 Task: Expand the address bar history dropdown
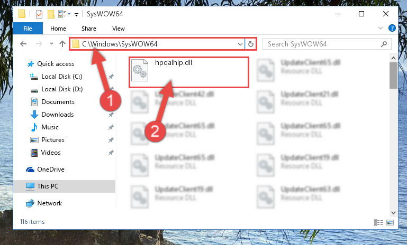click(x=240, y=44)
